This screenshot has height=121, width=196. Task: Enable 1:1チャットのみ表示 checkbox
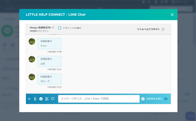coord(60,28)
